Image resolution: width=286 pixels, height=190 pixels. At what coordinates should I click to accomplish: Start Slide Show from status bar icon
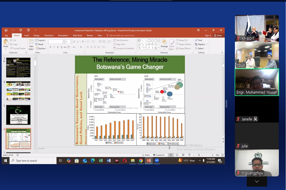click(x=189, y=155)
